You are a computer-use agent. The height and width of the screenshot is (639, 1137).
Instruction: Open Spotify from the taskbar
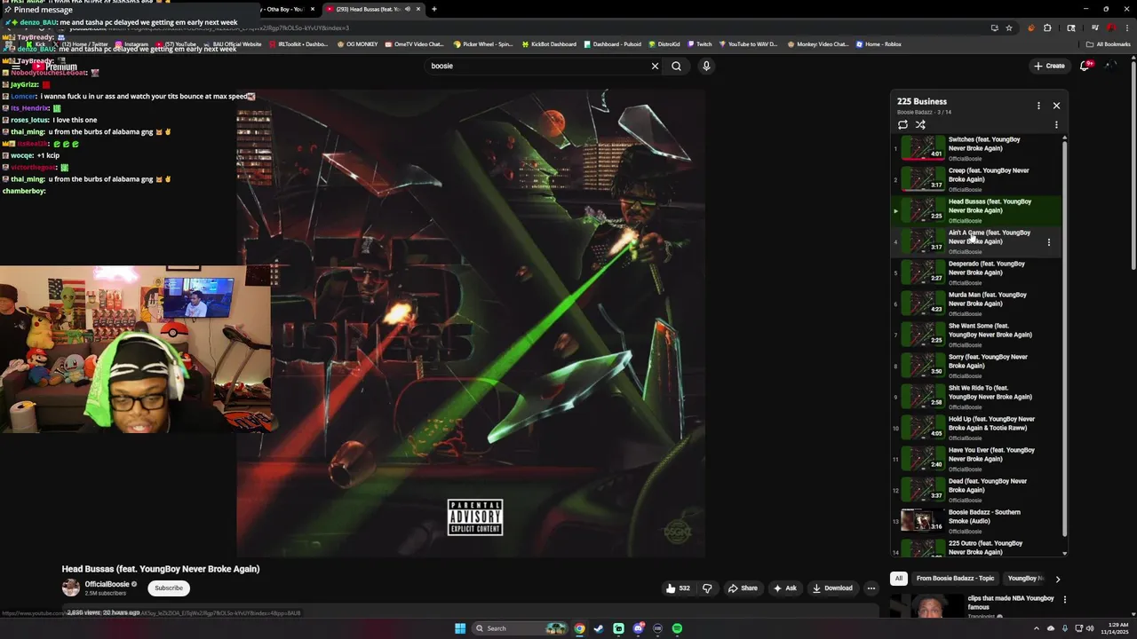(x=677, y=628)
